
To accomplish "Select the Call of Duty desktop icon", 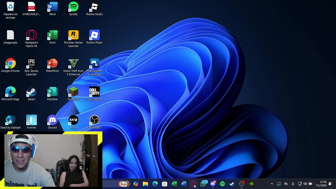I will [94, 94].
